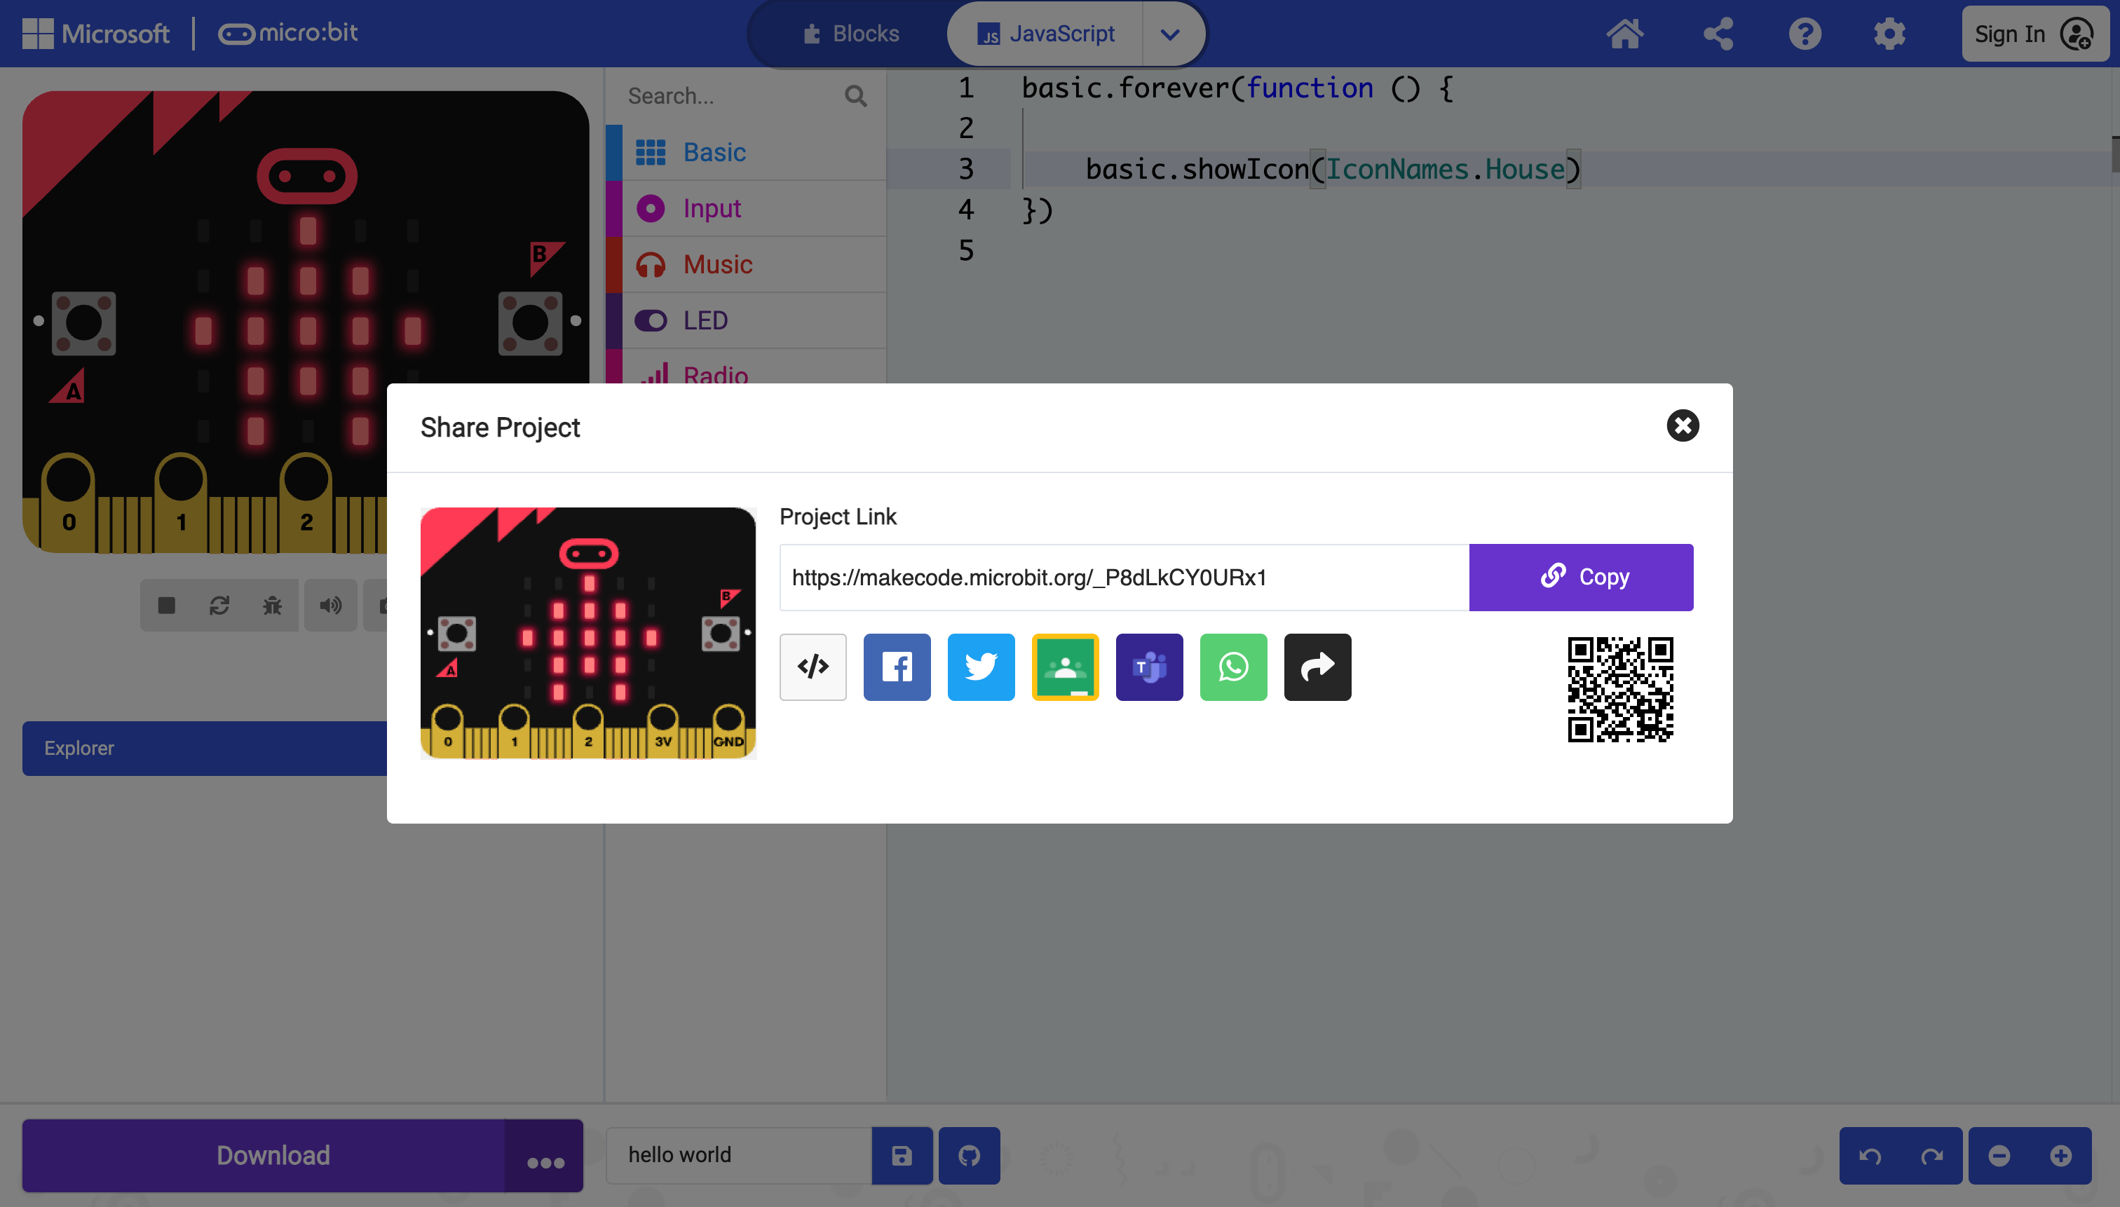Open the Basic toolbox category
The width and height of the screenshot is (2120, 1207).
click(x=746, y=153)
